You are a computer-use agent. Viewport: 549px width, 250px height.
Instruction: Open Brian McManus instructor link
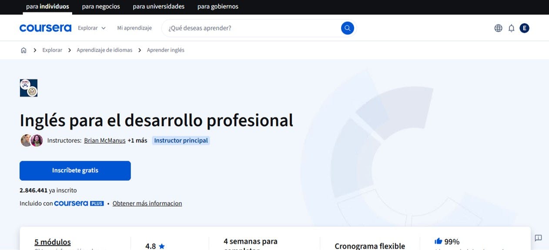[105, 141]
